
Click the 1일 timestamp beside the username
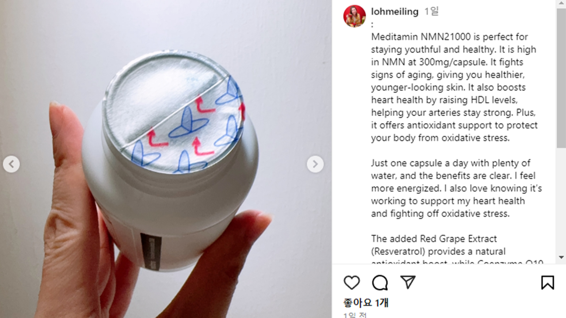point(432,11)
